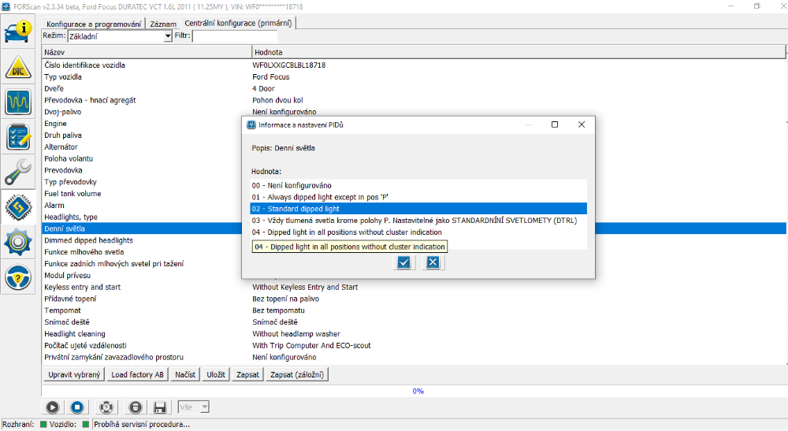788x431 pixels.
Task: Switch to the Záznam tab
Action: tap(163, 24)
